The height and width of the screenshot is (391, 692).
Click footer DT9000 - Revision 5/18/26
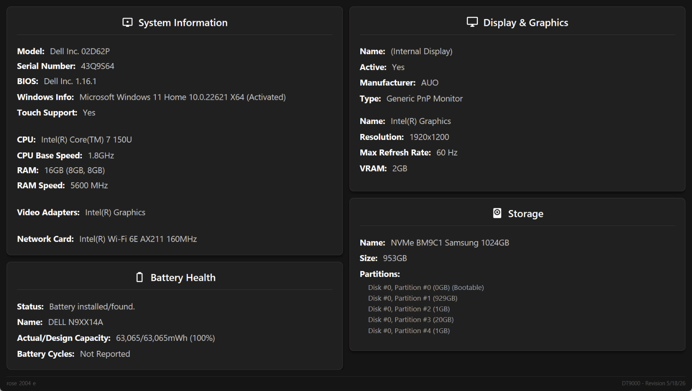(x=654, y=383)
